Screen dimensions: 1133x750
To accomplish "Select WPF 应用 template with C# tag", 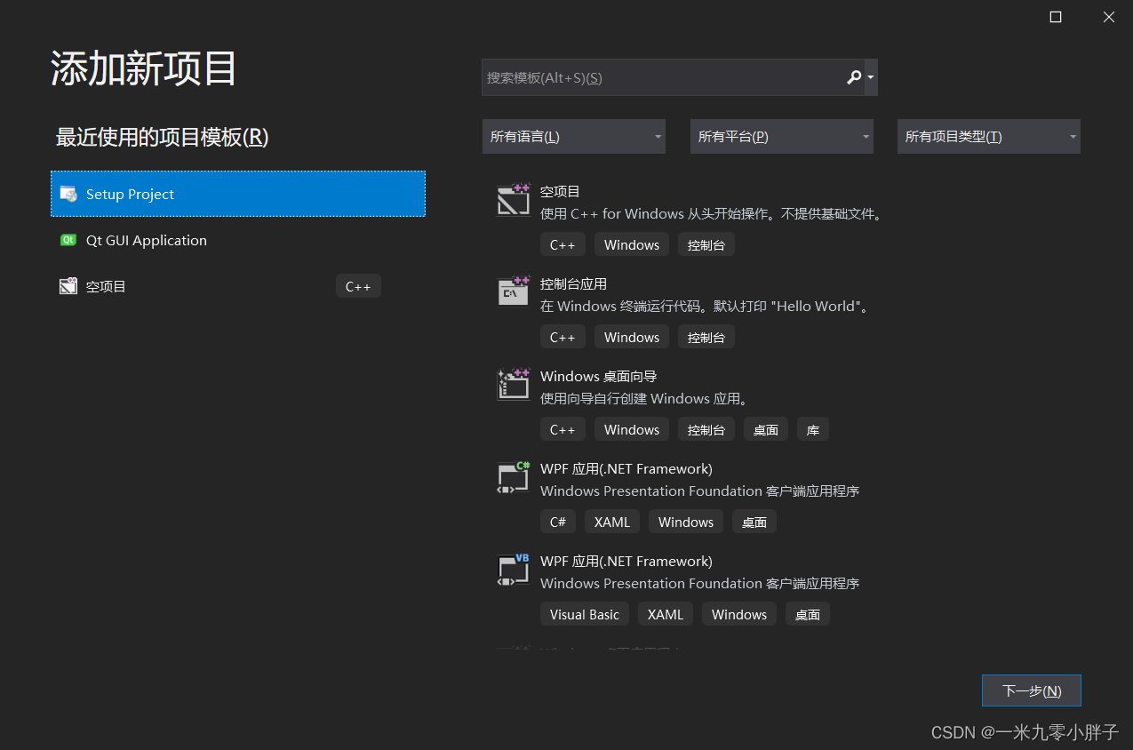I will tap(626, 468).
